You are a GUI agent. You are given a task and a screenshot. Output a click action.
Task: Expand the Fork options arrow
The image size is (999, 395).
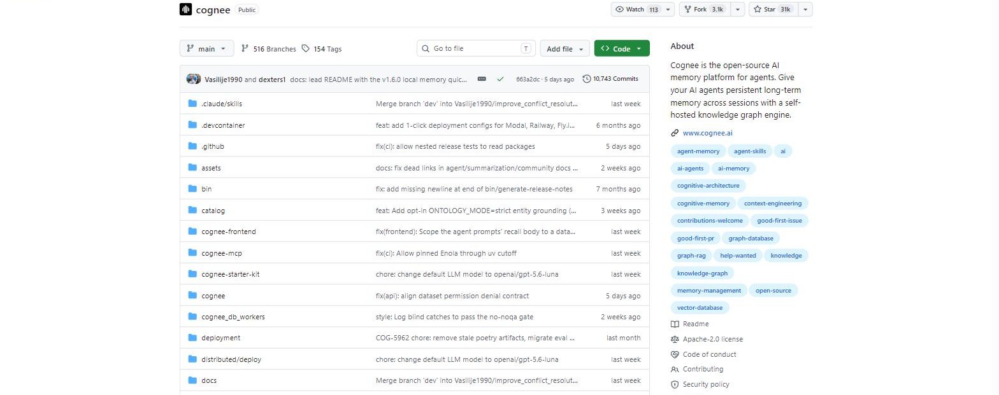[x=737, y=10]
